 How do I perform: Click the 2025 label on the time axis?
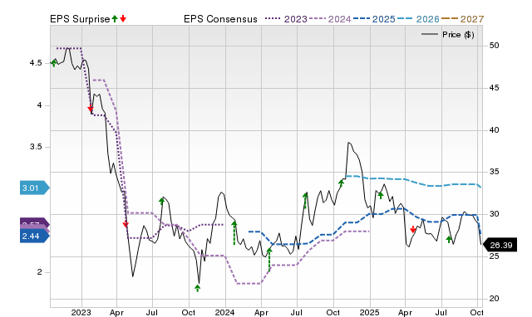click(369, 312)
